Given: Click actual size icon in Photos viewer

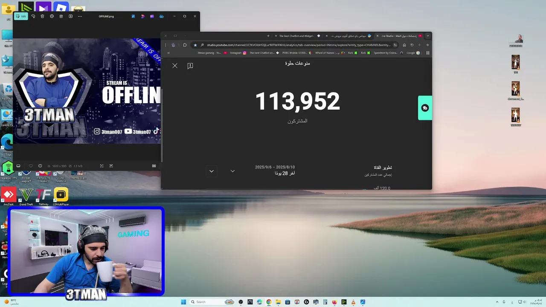Looking at the screenshot, I should 111,166.
